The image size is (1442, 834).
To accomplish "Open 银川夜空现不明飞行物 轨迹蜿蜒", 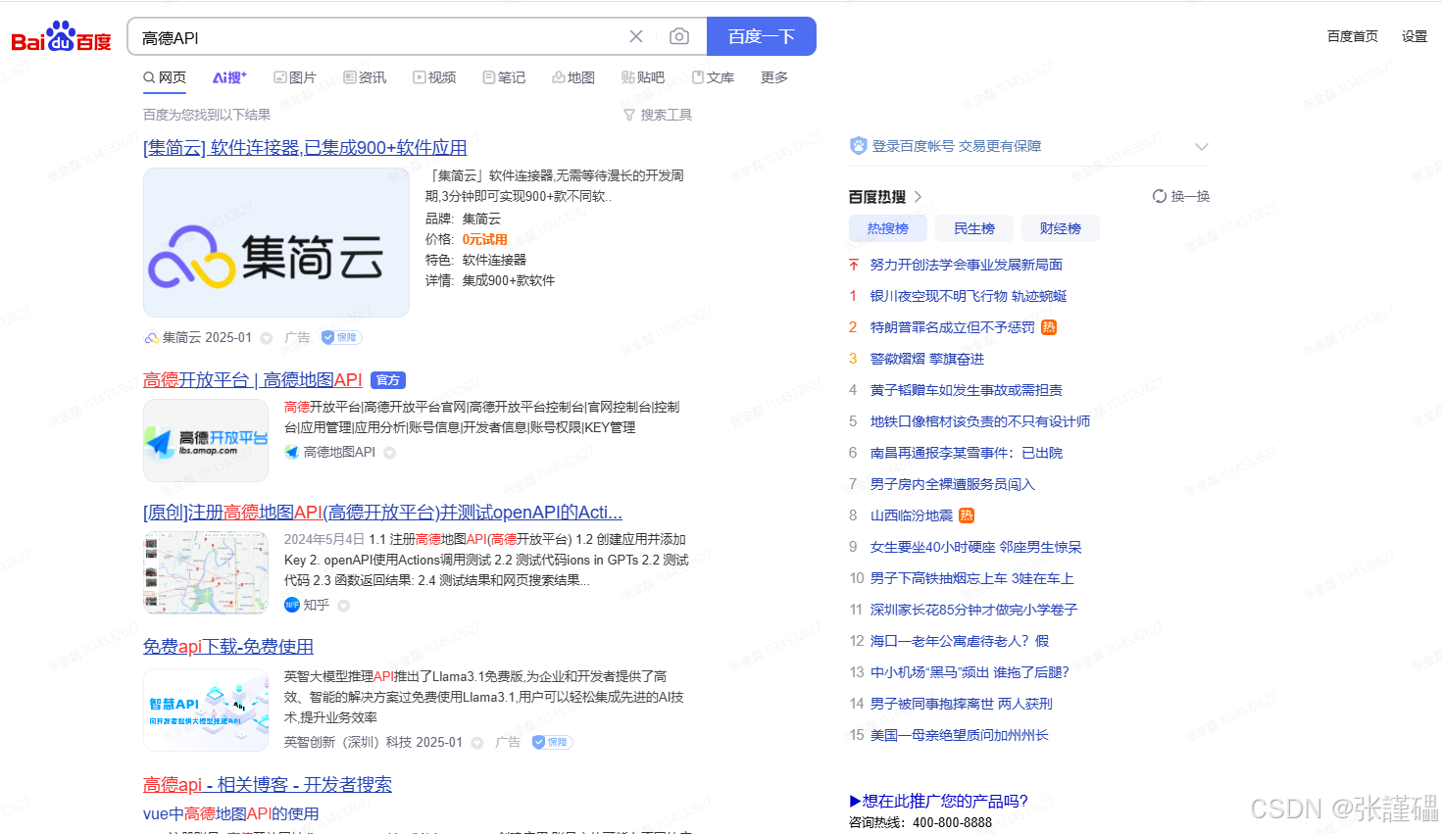I will pyautogui.click(x=969, y=296).
